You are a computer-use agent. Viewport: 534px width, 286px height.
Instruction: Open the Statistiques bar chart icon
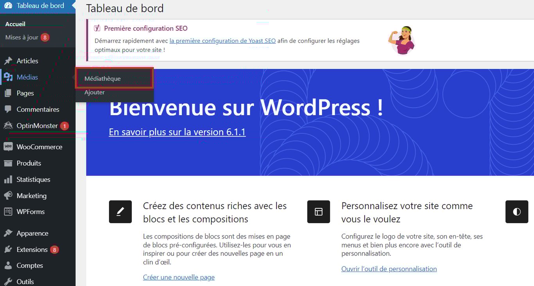pyautogui.click(x=9, y=179)
